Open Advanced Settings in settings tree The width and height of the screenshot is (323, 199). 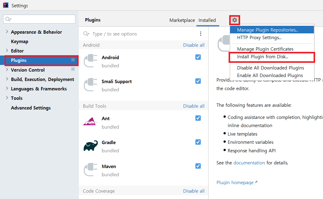31,108
